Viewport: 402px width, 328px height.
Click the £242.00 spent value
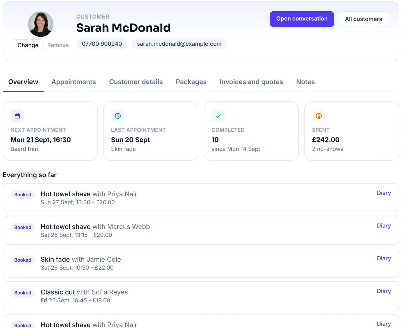pyautogui.click(x=326, y=140)
